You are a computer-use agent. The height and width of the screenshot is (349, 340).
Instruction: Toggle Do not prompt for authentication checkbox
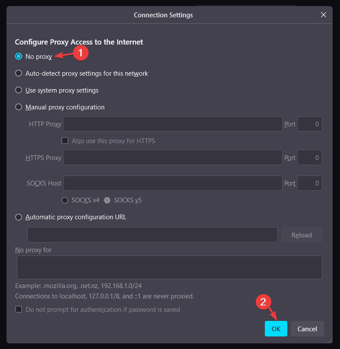point(19,309)
